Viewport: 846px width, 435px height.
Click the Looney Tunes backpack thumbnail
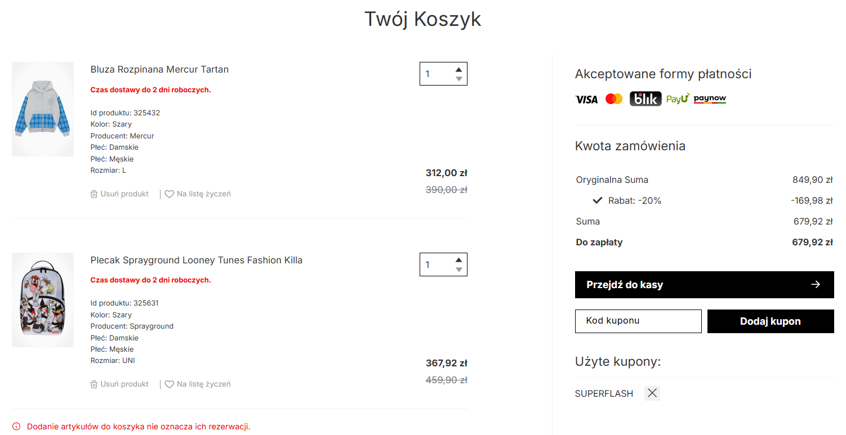[x=43, y=299]
